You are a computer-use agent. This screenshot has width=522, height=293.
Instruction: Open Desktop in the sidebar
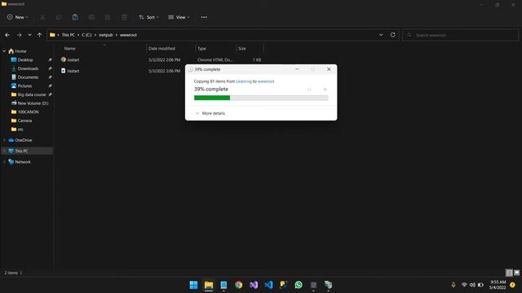click(x=25, y=59)
